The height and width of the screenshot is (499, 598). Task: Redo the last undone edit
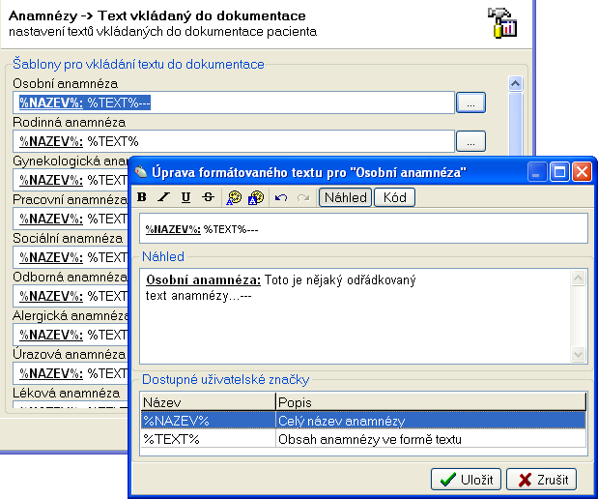[x=302, y=197]
